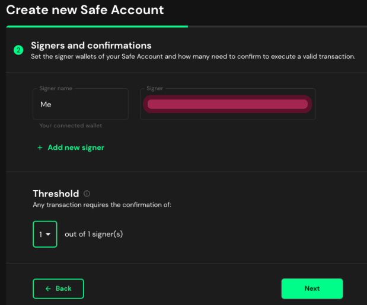Click the Add new signer link
Screen dimensions: 367x305
point(71,147)
